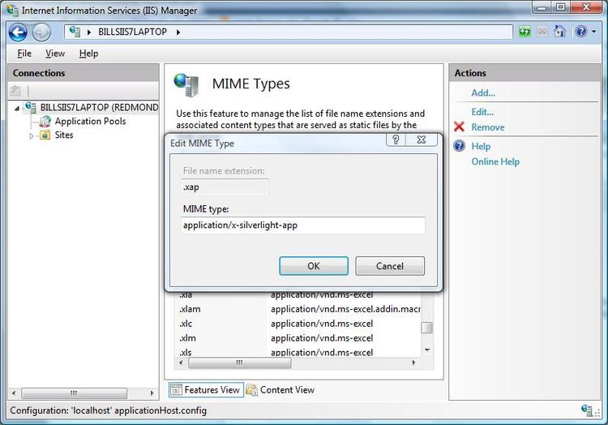Click the Content View tab icon
This screenshot has width=608, height=425.
(252, 389)
